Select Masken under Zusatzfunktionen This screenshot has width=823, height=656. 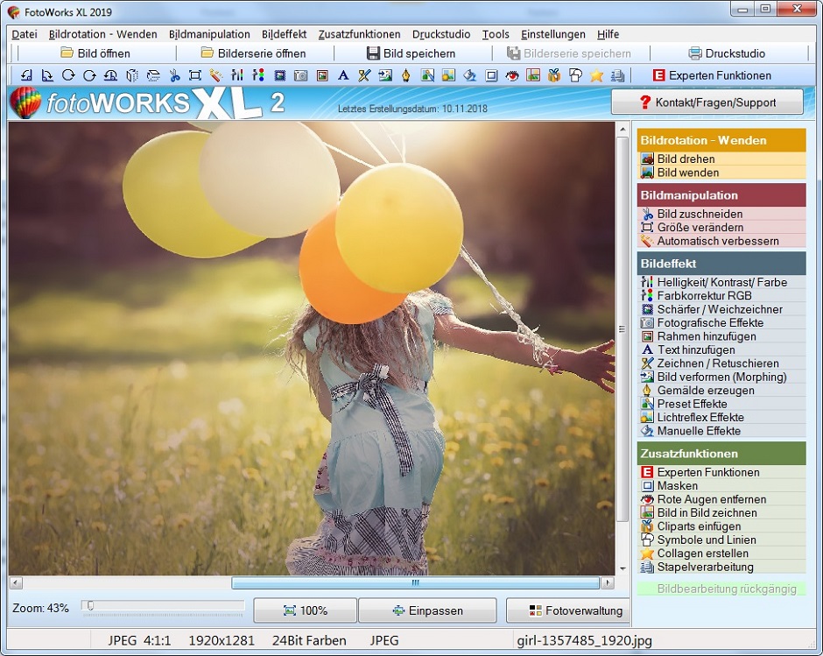tap(677, 486)
